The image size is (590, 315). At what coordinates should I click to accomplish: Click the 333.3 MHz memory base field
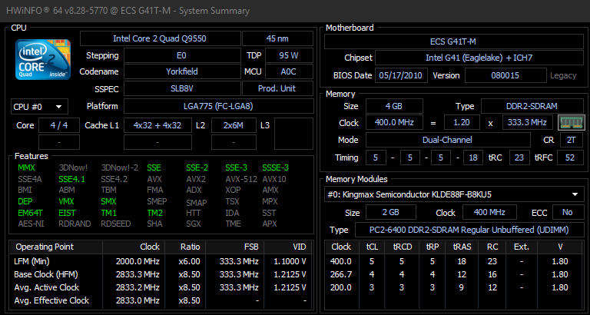coord(528,123)
